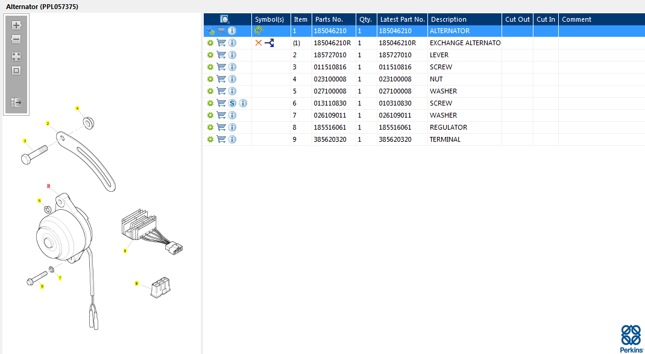Click part number 023100008 in Parts No.
Image resolution: width=645 pixels, height=354 pixels.
click(330, 79)
